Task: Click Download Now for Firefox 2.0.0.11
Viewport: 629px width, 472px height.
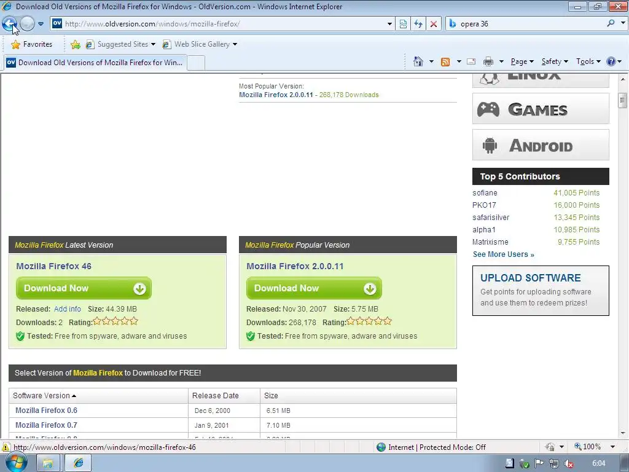Action: (314, 288)
